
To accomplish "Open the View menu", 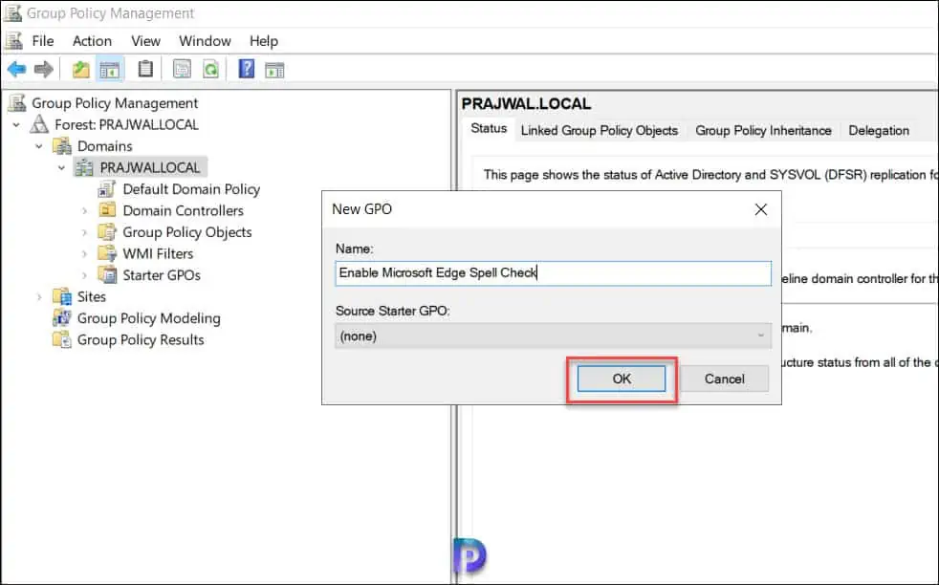I will (145, 41).
